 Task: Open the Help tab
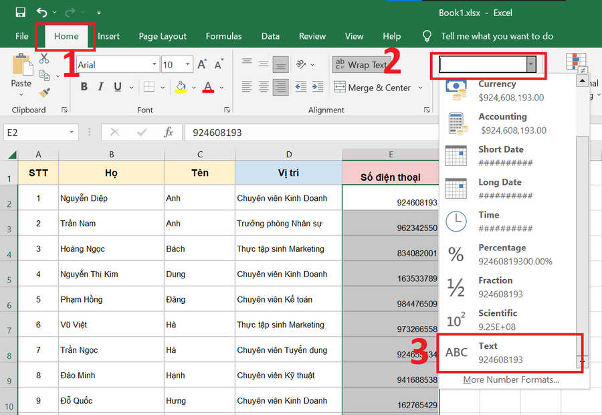click(x=391, y=36)
